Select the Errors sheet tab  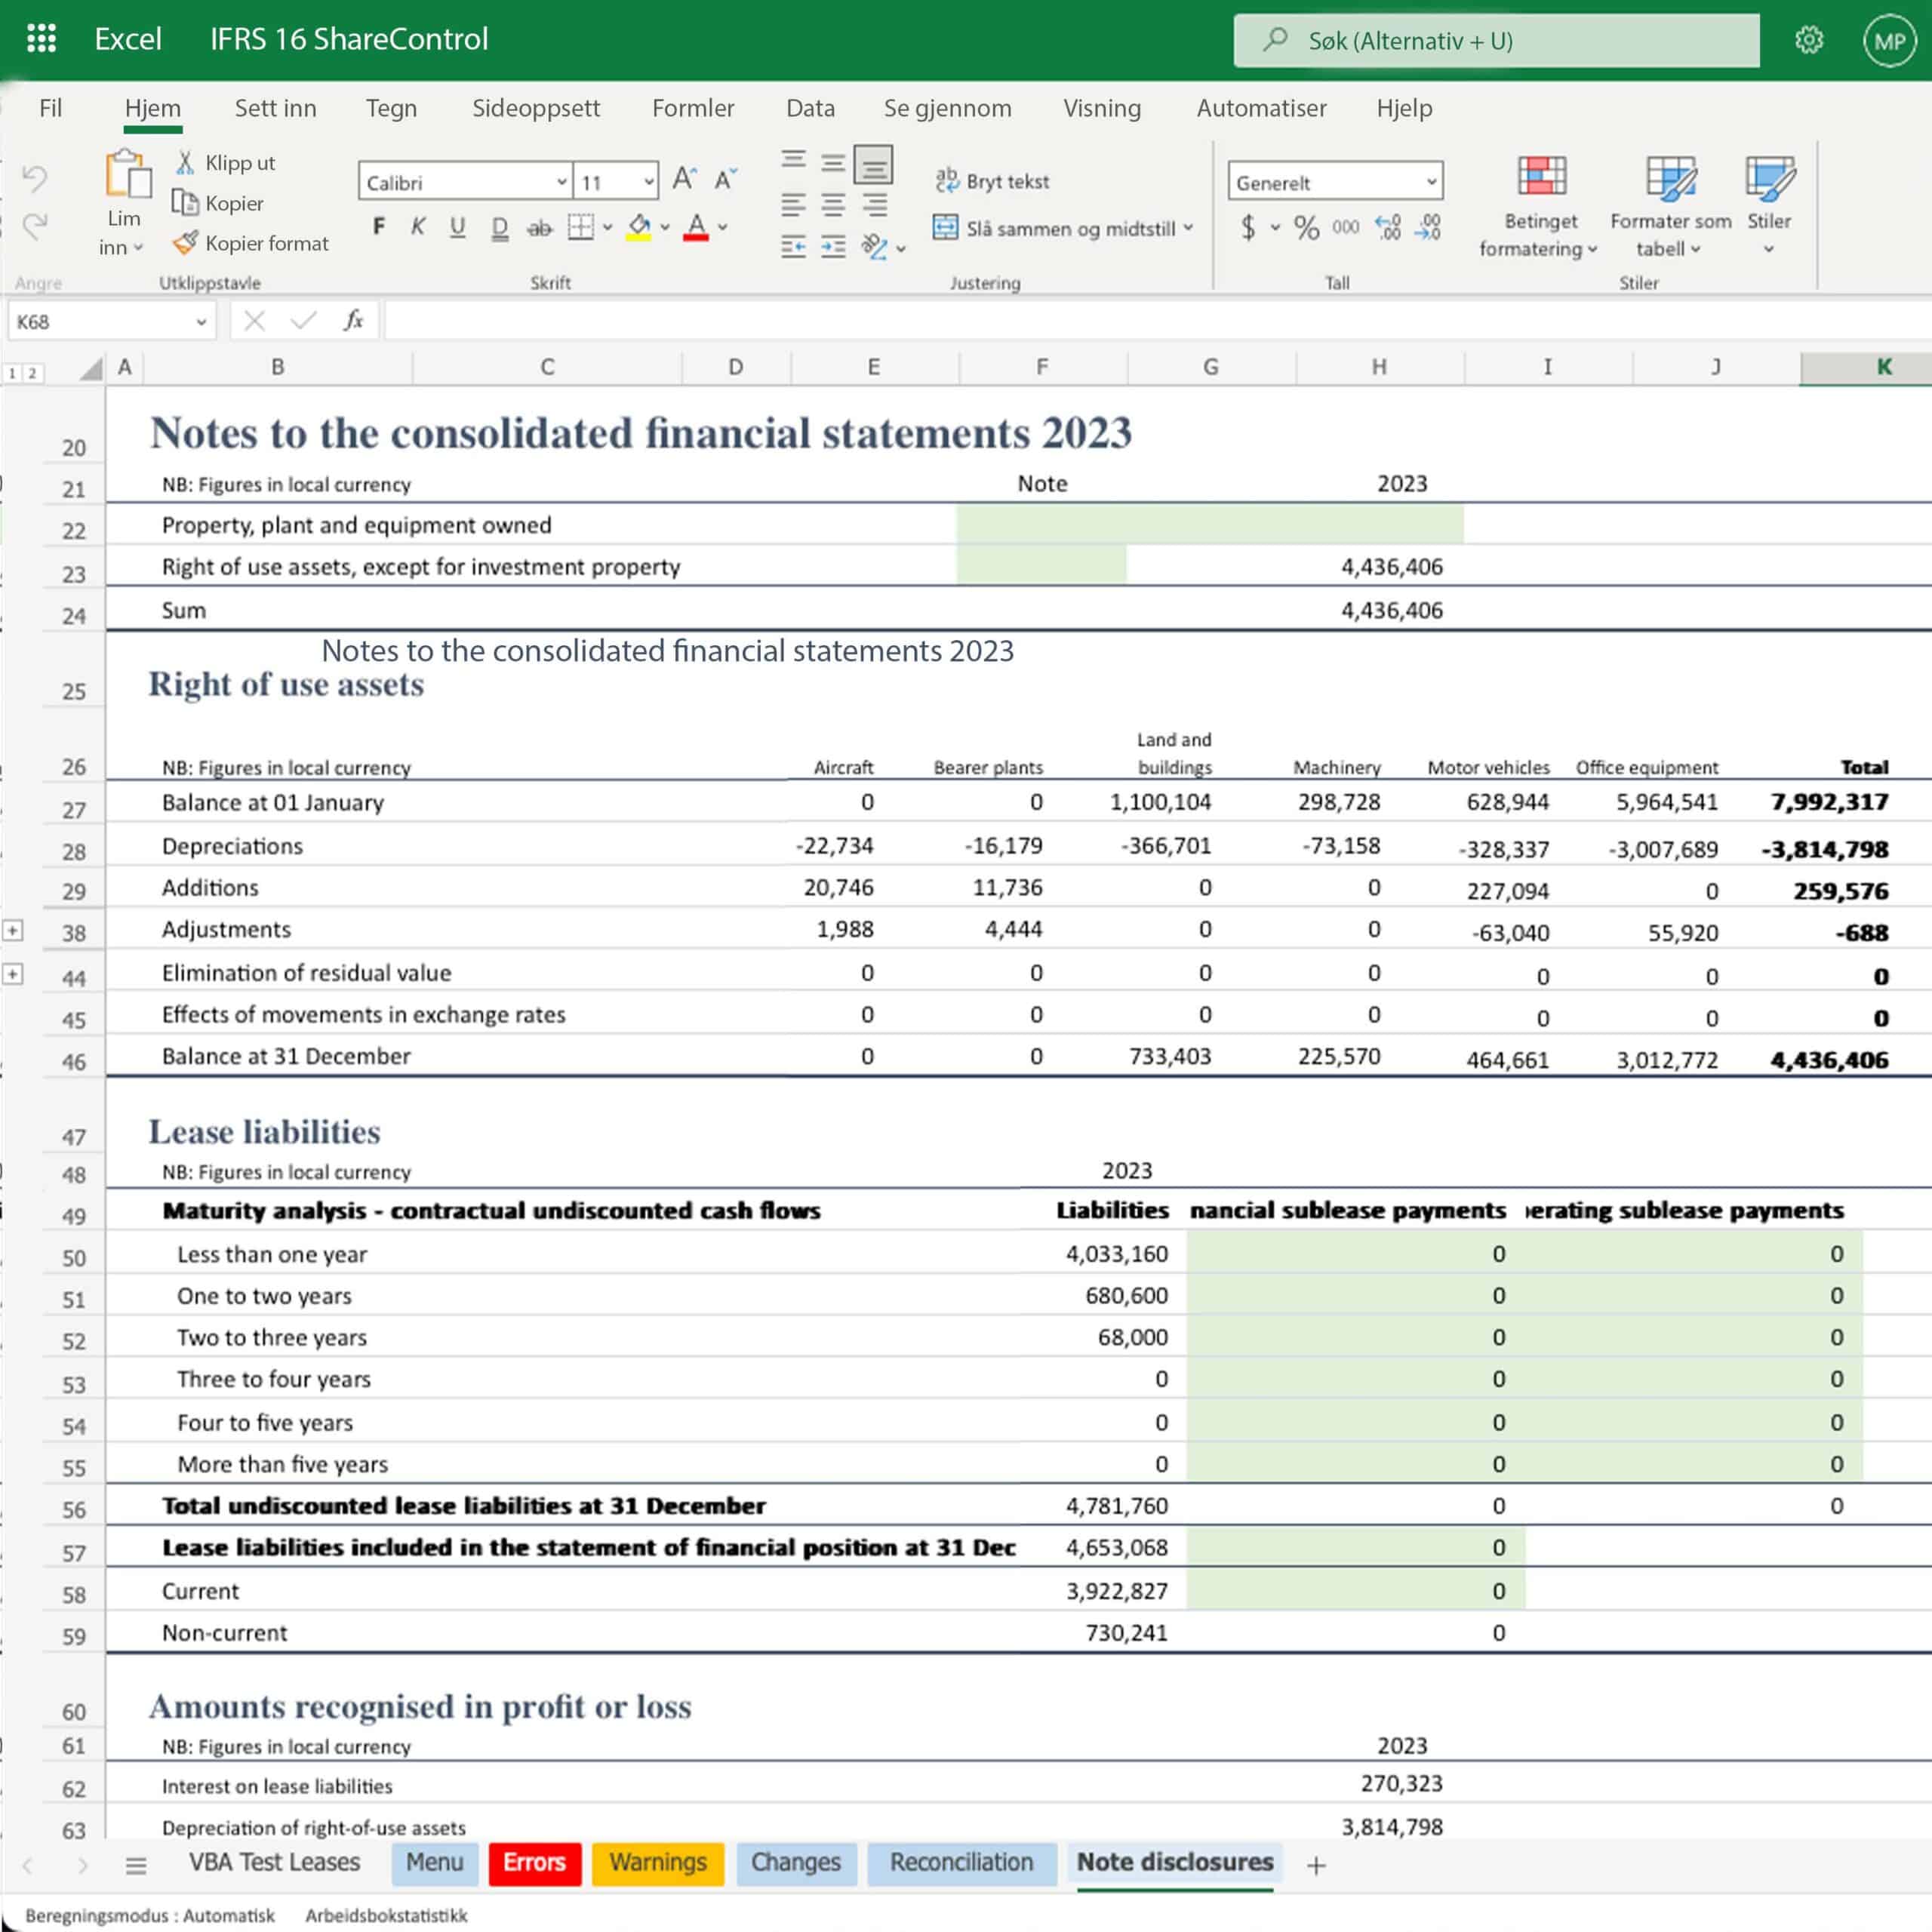[534, 1862]
